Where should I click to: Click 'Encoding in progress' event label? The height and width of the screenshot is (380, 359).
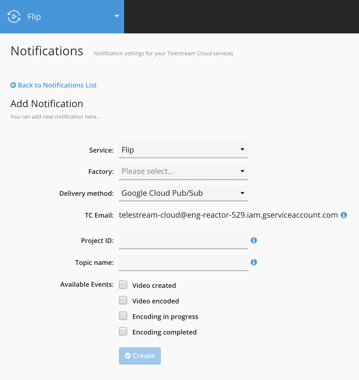pos(165,317)
